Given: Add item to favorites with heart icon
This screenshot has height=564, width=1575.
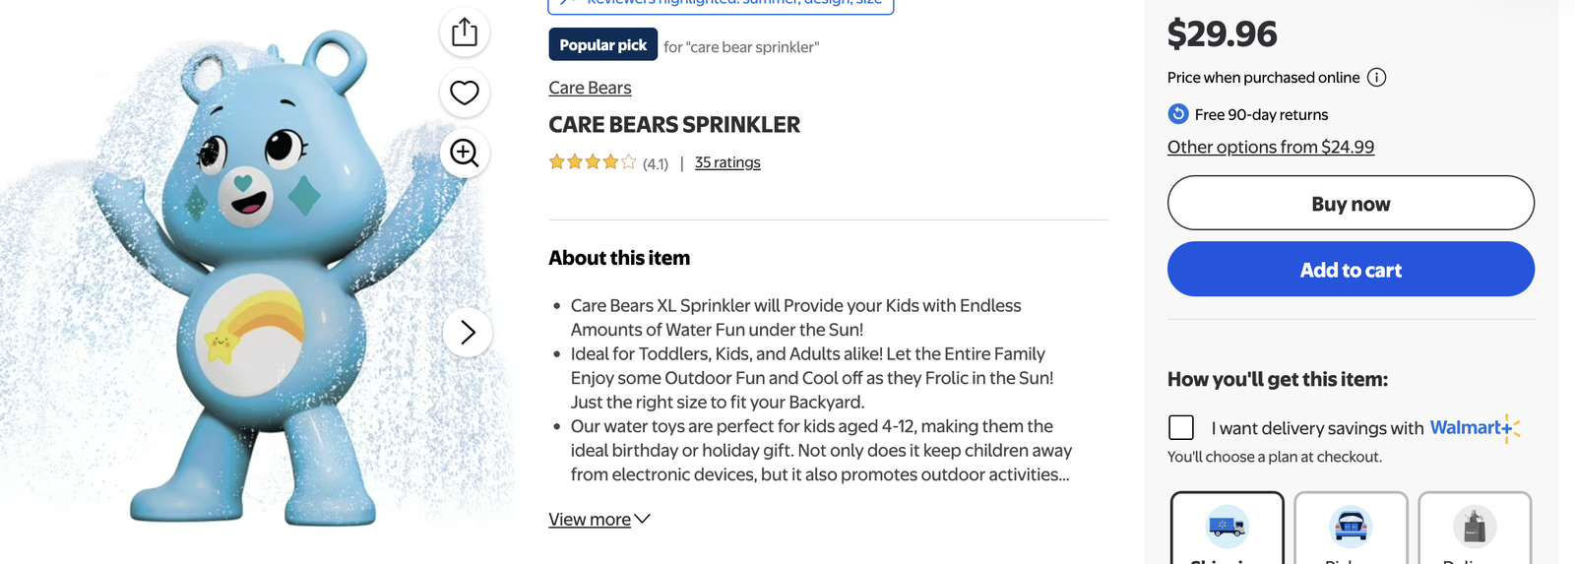Looking at the screenshot, I should click(x=465, y=93).
